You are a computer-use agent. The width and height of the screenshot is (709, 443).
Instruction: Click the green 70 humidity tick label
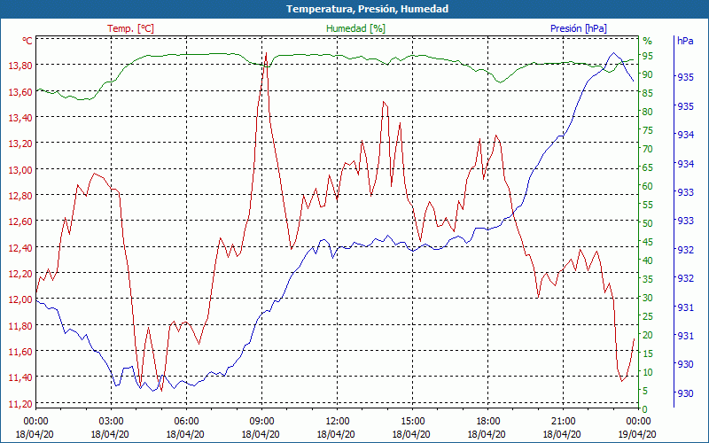tap(648, 149)
